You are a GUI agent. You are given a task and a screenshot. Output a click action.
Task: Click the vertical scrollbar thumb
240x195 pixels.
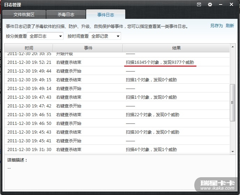[232, 103]
